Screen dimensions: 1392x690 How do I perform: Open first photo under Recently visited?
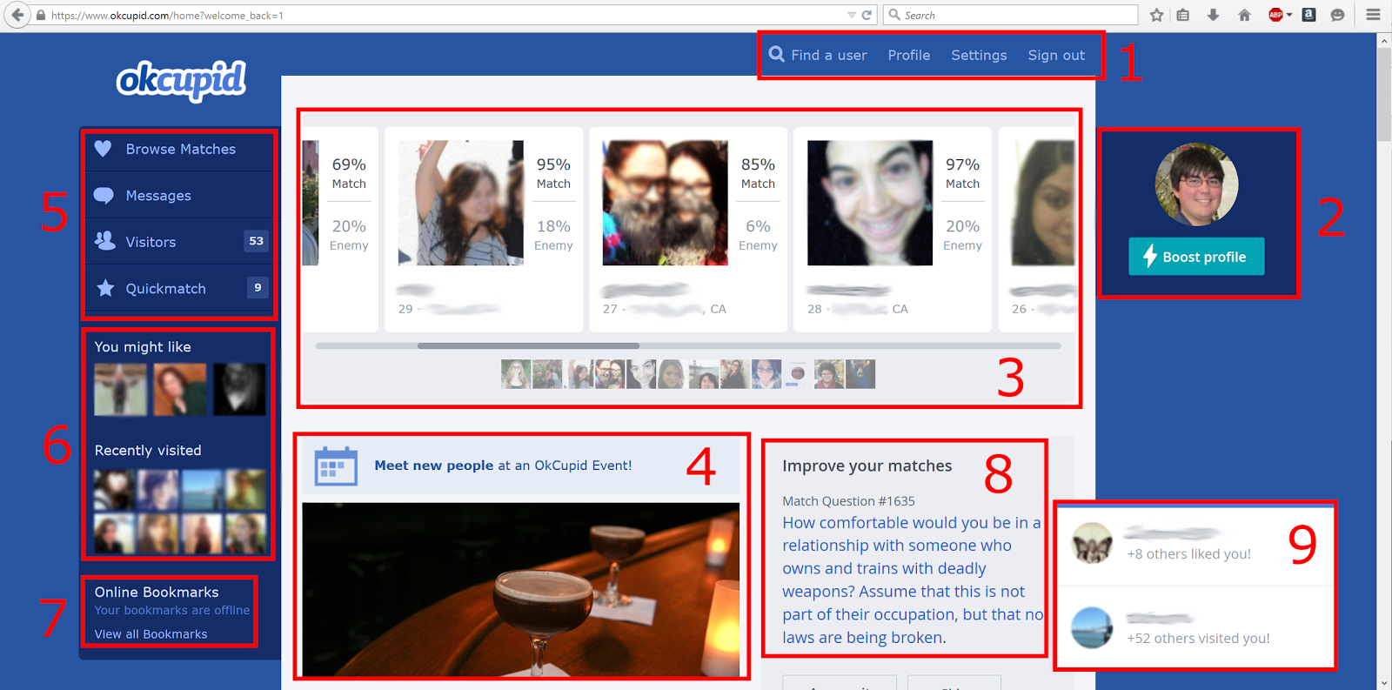coord(114,489)
